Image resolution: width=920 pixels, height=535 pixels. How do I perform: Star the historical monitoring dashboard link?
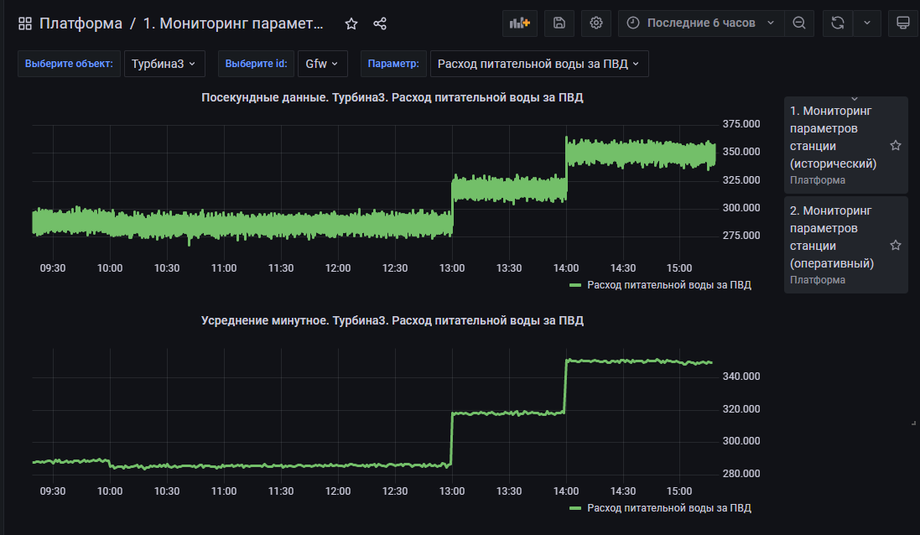click(895, 146)
